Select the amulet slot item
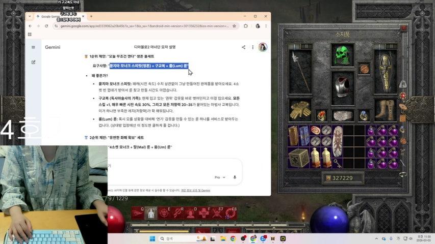This screenshot has width=435, height=244. (x=364, y=68)
